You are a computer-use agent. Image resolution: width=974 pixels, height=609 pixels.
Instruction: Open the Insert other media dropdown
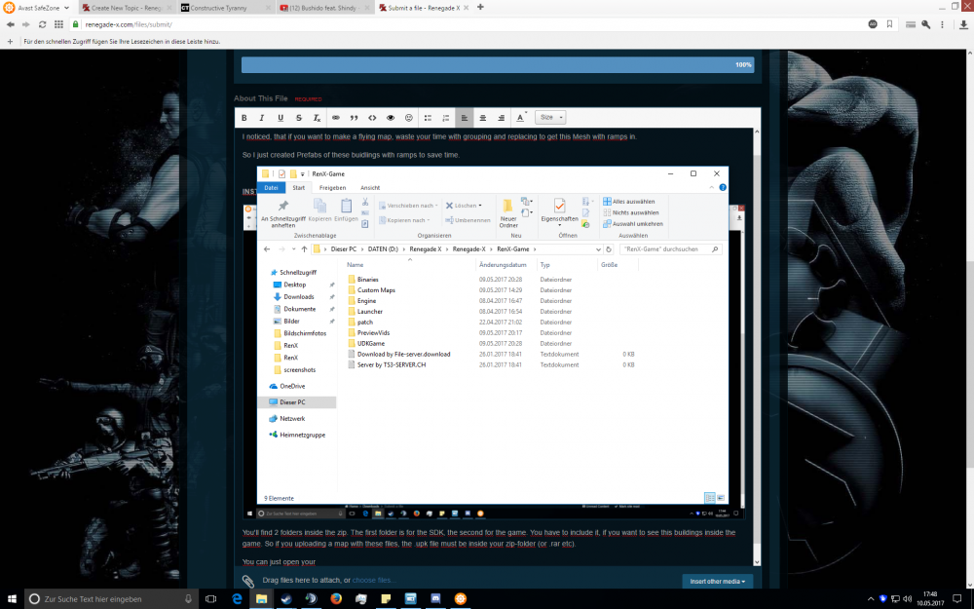pos(718,581)
